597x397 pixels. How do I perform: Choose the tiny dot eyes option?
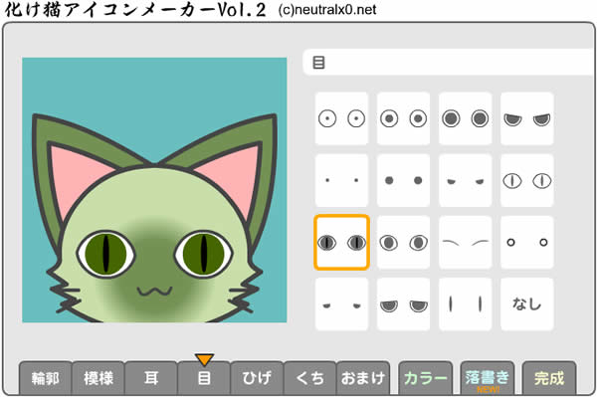point(341,180)
